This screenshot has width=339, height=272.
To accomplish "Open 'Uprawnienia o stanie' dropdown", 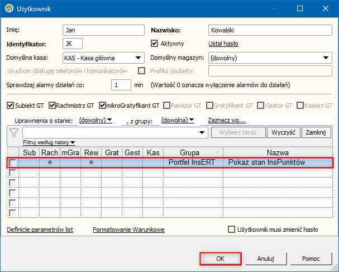I will 96,120.
